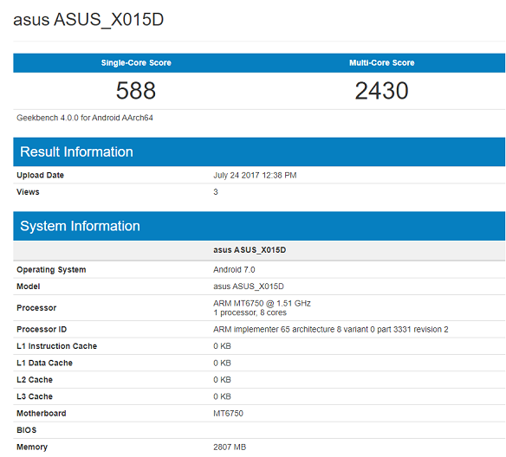Click the L2 Cache label
This screenshot has width=506, height=457.
pyautogui.click(x=35, y=380)
